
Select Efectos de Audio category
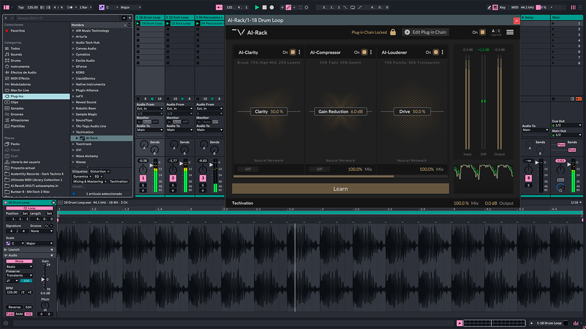click(36, 73)
